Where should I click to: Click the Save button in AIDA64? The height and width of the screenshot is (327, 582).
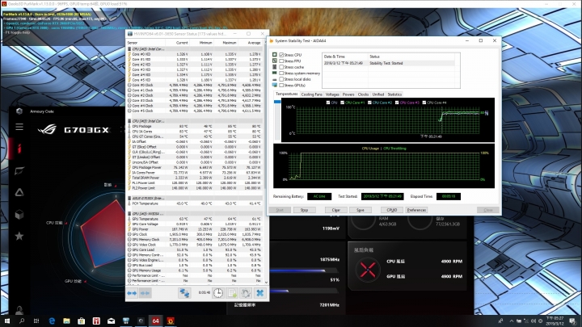360,210
